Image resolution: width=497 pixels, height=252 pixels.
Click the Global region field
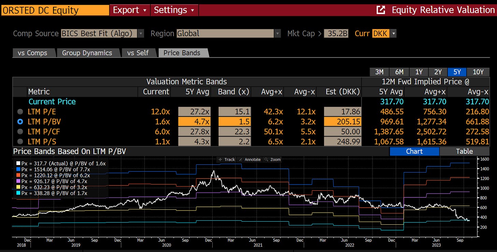[x=225, y=33]
